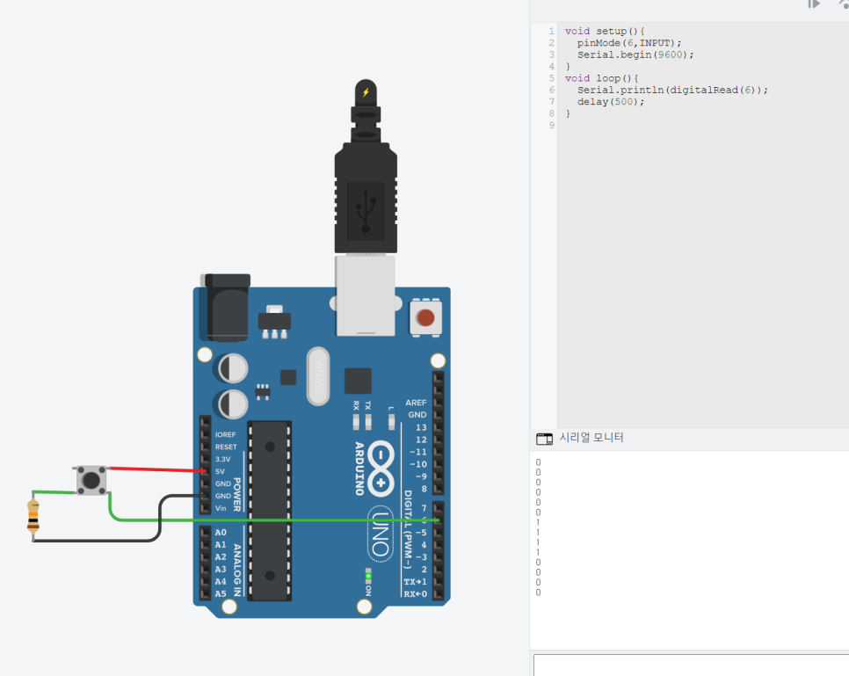Place cursor on pinMode(6,INPUT) line
The height and width of the screenshot is (676, 849).
[629, 42]
